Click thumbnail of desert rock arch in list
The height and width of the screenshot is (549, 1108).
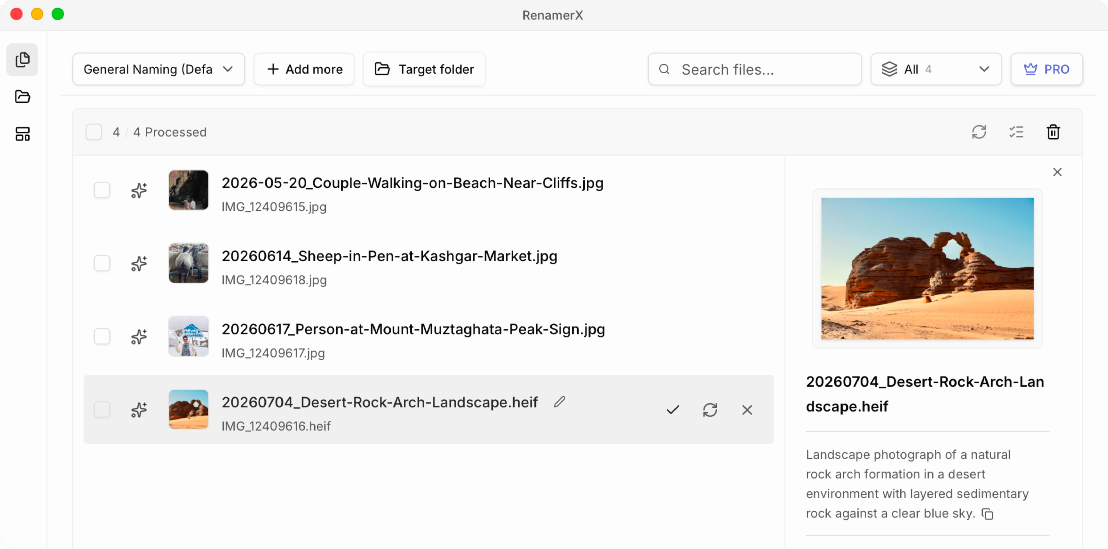click(x=188, y=410)
